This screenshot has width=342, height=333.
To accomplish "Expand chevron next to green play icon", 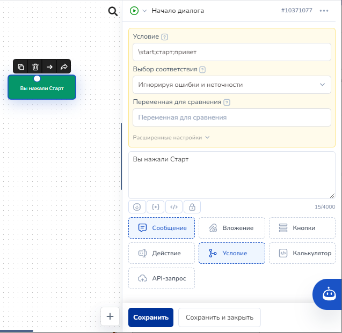I will coord(144,11).
